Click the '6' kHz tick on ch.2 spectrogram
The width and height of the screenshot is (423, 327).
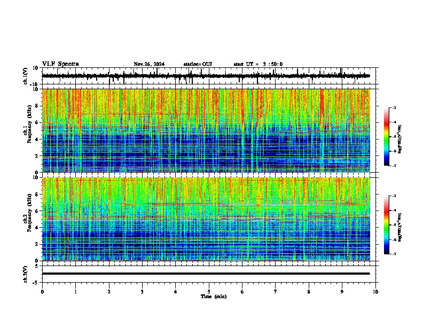pyautogui.click(x=37, y=211)
